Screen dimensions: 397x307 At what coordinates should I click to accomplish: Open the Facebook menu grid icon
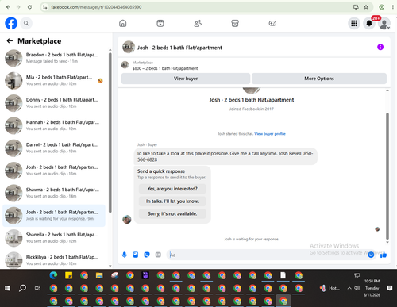pyautogui.click(x=354, y=23)
